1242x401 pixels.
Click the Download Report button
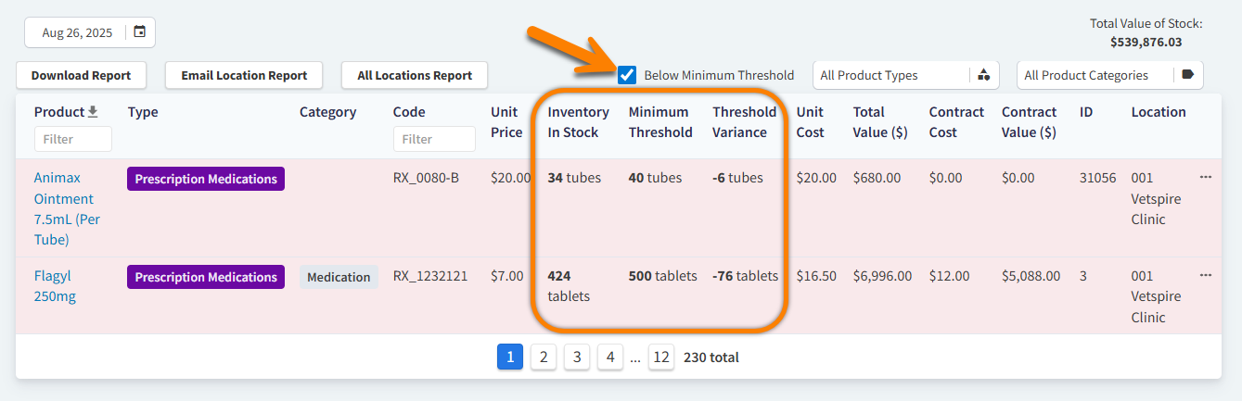tap(81, 75)
